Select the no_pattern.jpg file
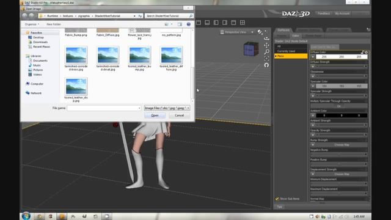The image size is (391, 220). pyautogui.click(x=171, y=32)
